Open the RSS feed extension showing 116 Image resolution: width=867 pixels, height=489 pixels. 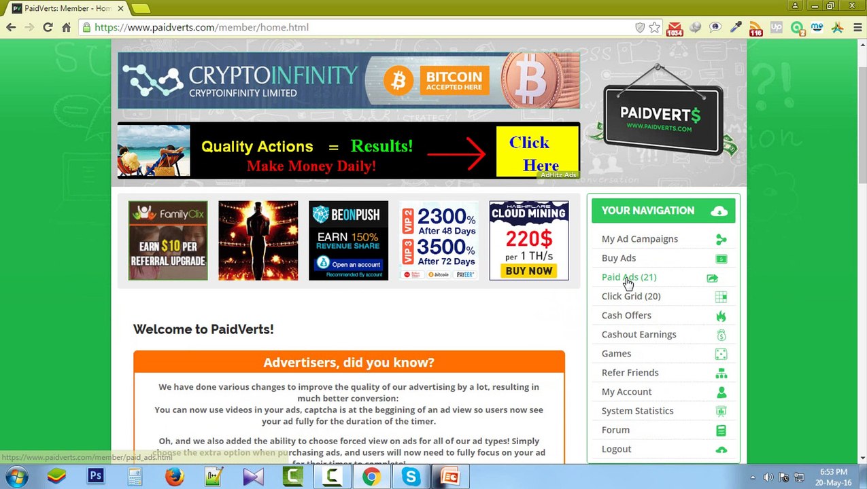tap(756, 28)
